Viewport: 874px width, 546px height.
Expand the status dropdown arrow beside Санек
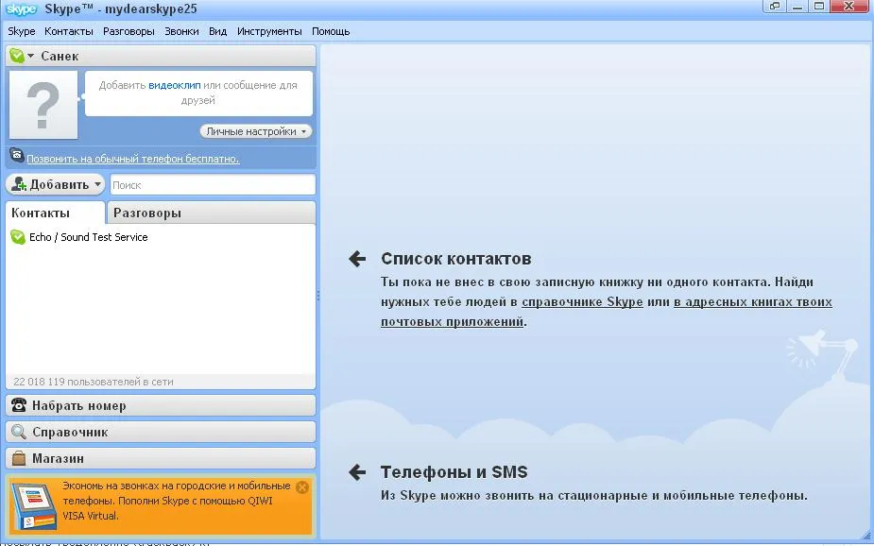30,56
